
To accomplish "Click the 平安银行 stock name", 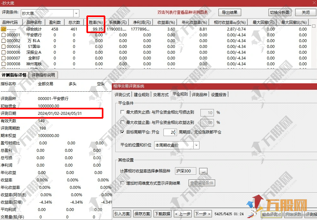I will 34,35.
